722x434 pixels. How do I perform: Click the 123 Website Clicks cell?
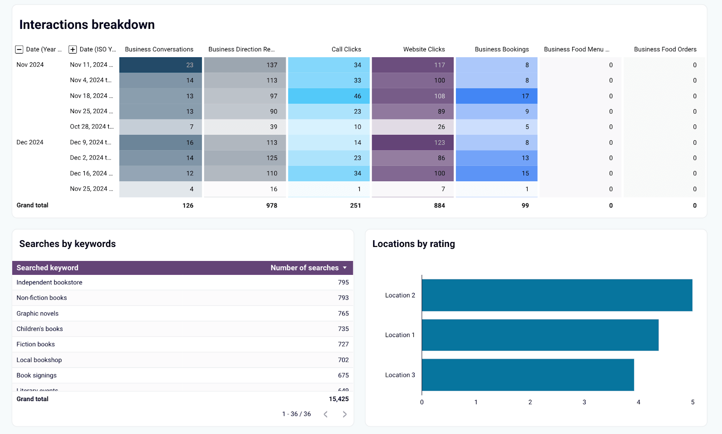pos(412,142)
